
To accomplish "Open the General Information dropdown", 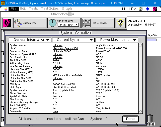I will [x=30, y=40].
